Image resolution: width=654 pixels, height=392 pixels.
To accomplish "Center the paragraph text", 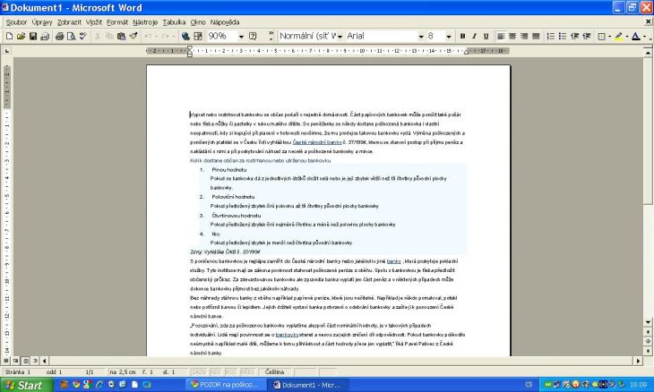I will tap(512, 36).
